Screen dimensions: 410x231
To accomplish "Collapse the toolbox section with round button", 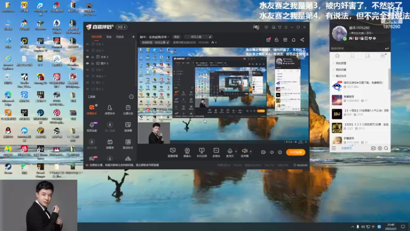I will point(131,97).
